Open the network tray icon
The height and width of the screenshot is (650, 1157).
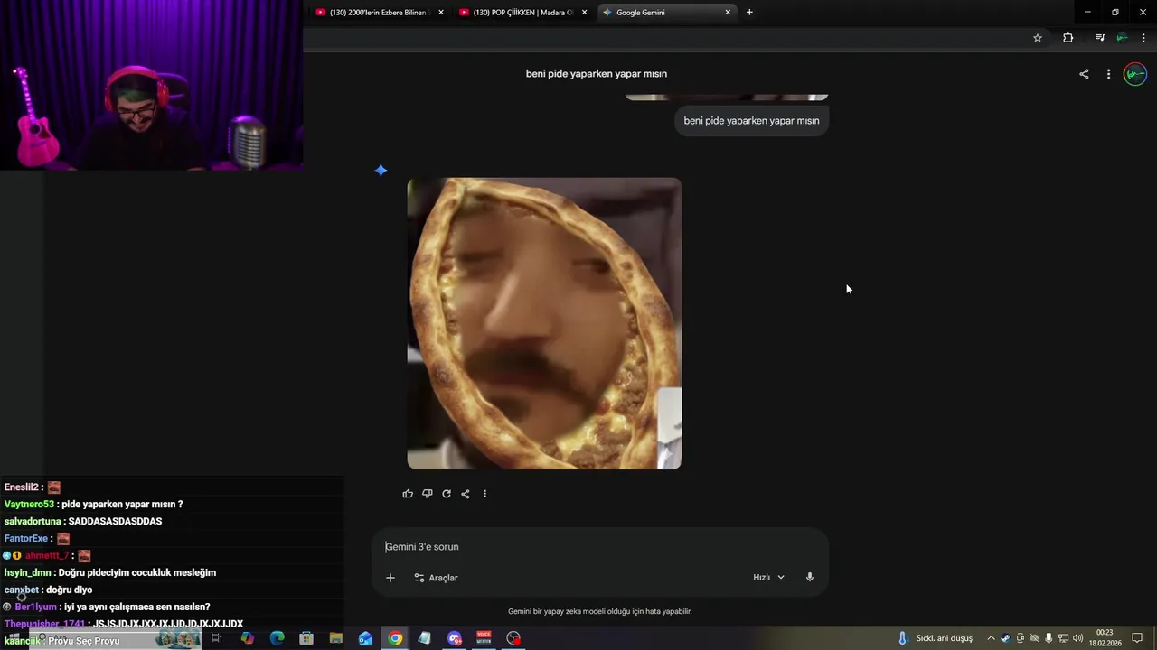tap(1064, 638)
